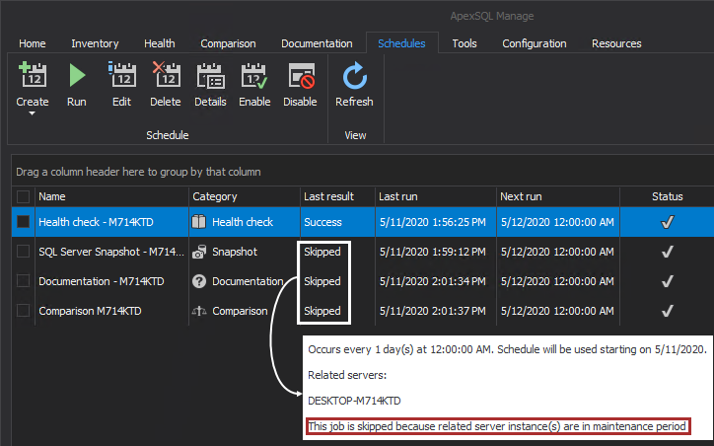Click status checkmark for SQL Server Snapshot row
This screenshot has width=714, height=446.
point(667,252)
